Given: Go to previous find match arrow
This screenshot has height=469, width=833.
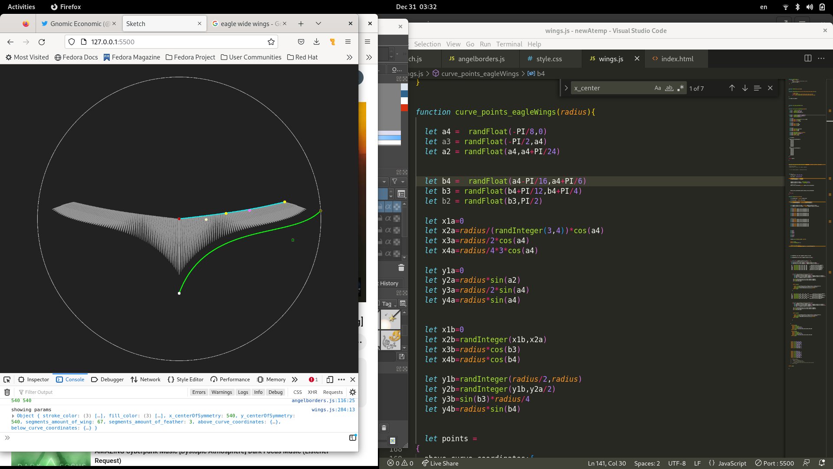Looking at the screenshot, I should [x=732, y=88].
